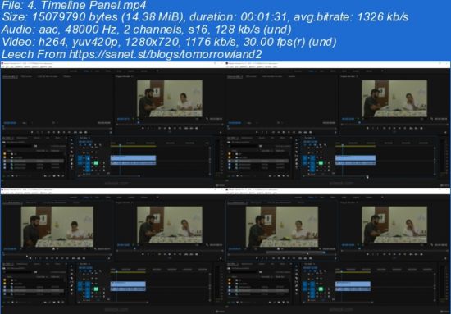Click Export Frame in top-left Program Monitor
Viewport: 451px width, 314px height.
click(x=197, y=128)
